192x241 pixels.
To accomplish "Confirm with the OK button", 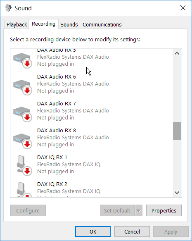I will pyautogui.click(x=93, y=231).
